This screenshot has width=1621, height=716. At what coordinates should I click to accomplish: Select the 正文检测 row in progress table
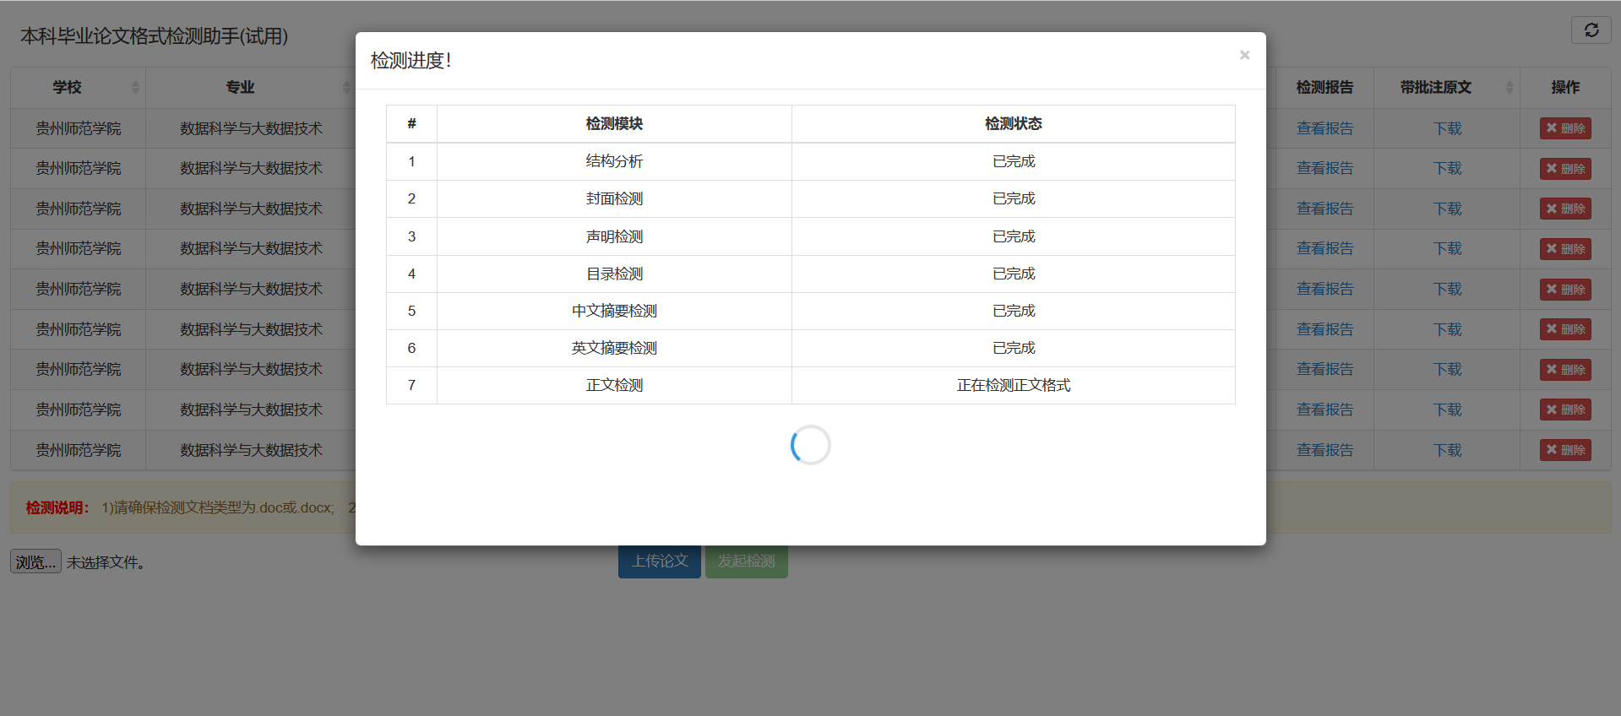[614, 385]
